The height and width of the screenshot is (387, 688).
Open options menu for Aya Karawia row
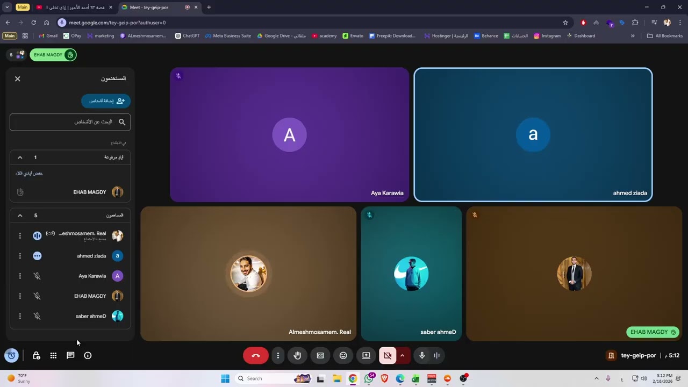(x=20, y=276)
